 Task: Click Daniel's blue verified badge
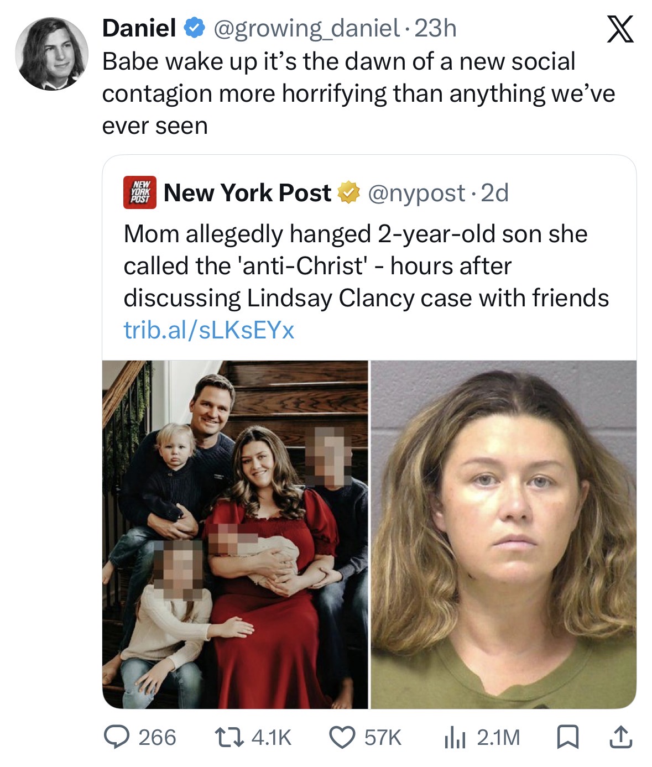click(x=195, y=28)
